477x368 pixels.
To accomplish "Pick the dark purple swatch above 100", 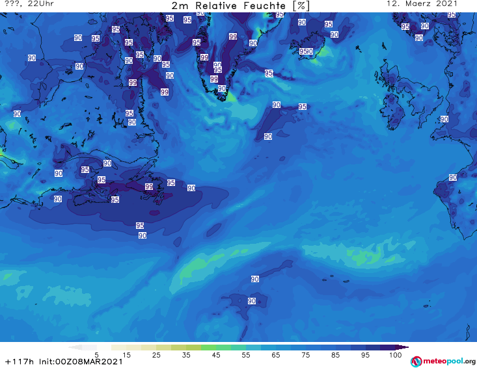I will click(388, 347).
